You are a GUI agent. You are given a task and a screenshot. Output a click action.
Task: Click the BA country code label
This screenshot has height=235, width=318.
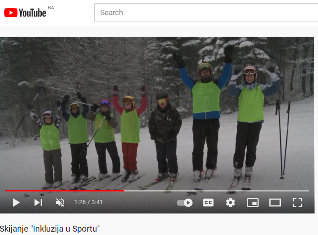pyautogui.click(x=51, y=8)
